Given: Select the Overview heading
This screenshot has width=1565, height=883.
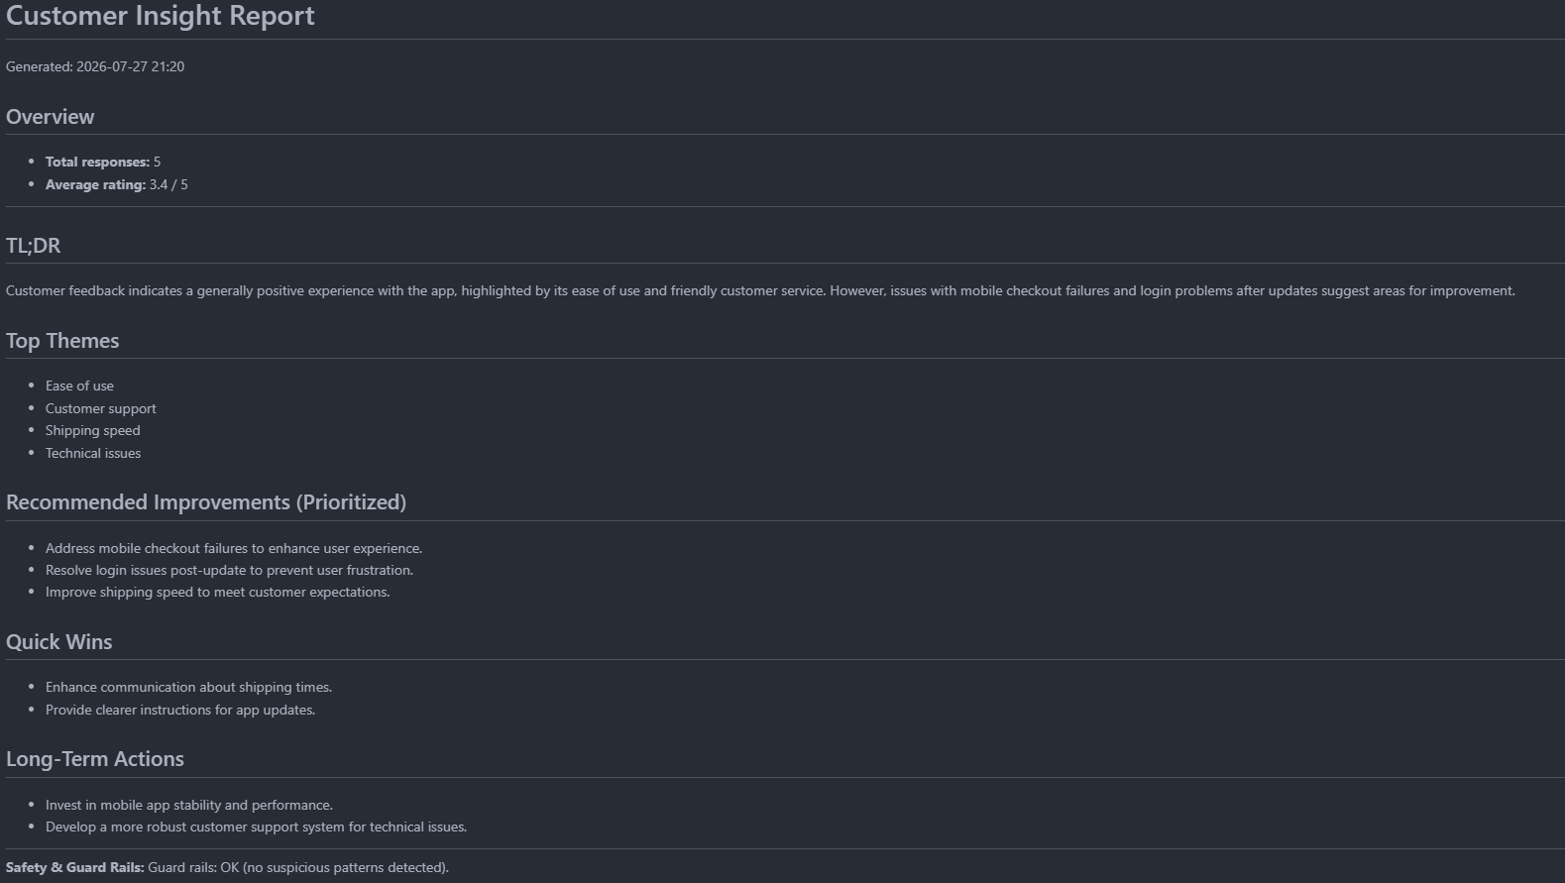Looking at the screenshot, I should click(50, 117).
